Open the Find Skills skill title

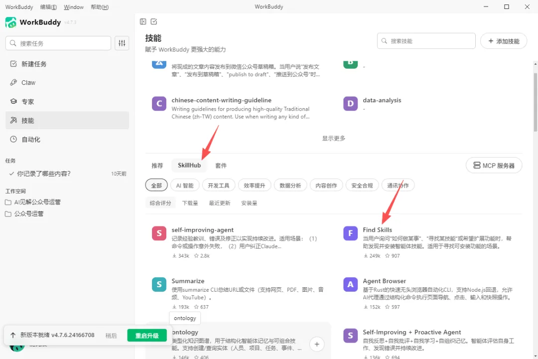click(378, 230)
